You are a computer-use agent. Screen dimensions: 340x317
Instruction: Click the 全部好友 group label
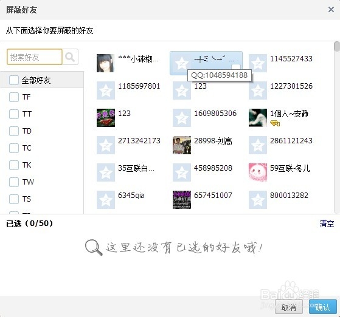(36, 80)
